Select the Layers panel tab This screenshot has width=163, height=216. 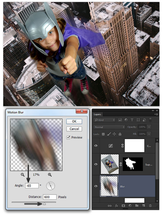[x=98, y=114]
